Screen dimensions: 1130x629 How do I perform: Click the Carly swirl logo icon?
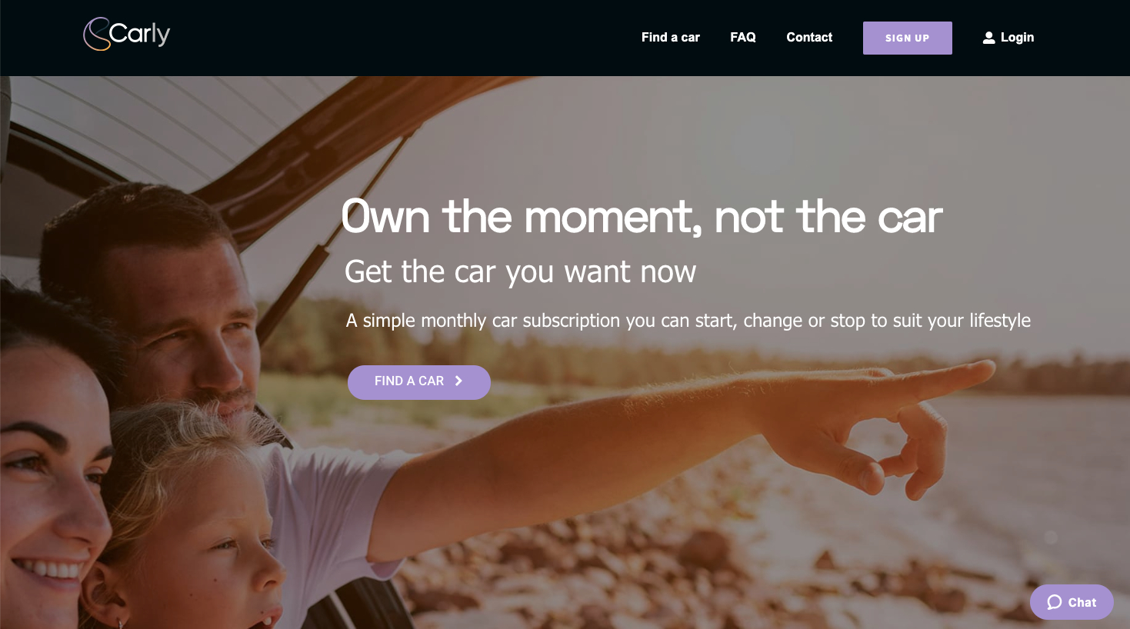pyautogui.click(x=96, y=34)
